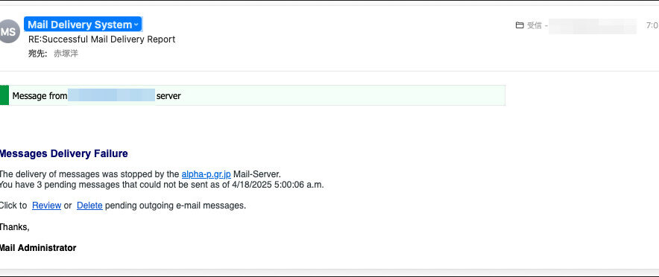The image size is (659, 277).
Task: Select the Mail Delivery System sender name
Action: click(x=80, y=25)
